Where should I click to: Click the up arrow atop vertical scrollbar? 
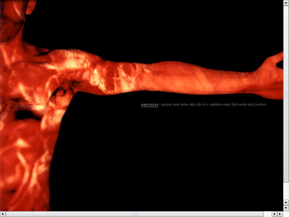(286, 3)
